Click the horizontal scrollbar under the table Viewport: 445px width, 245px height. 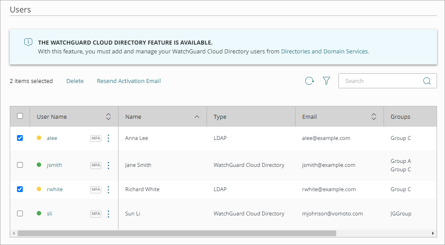[x=177, y=233]
